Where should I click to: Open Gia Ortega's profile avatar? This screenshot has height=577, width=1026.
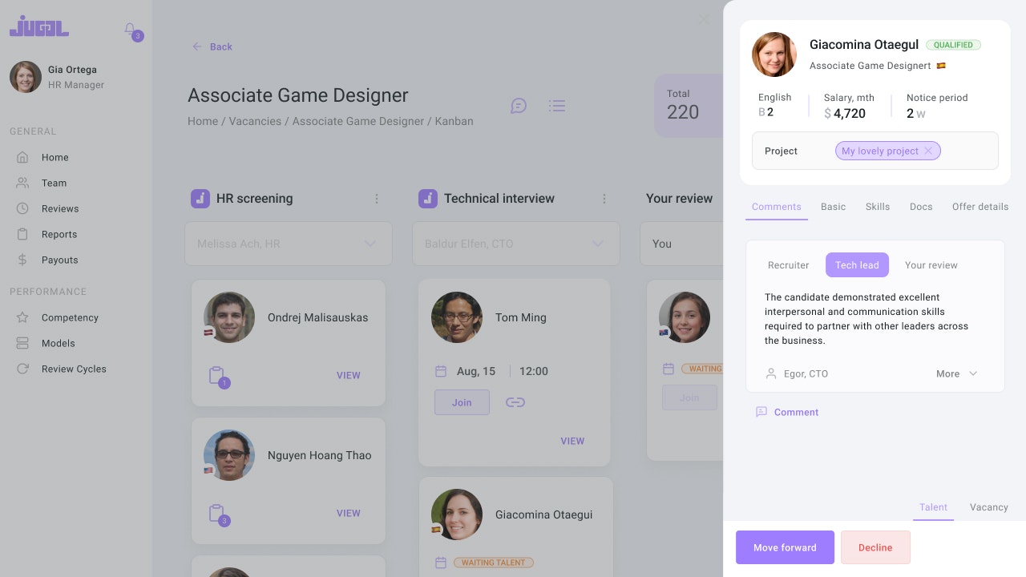click(26, 77)
